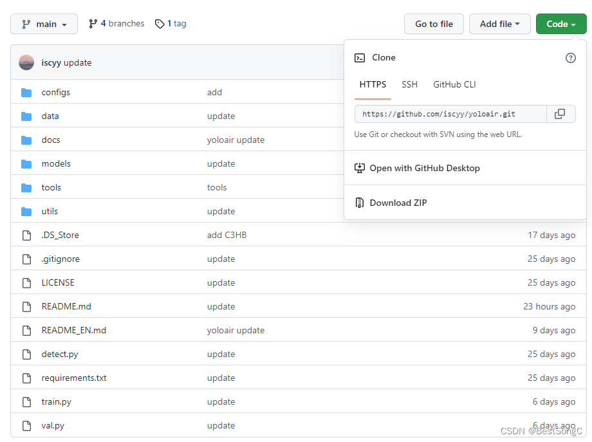592x442 pixels.
Task: Open the iscyy author link
Action: tap(51, 62)
